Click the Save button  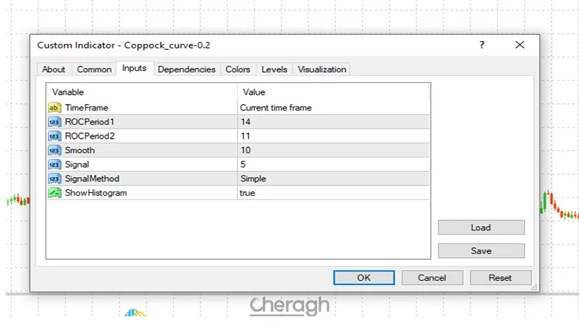[x=481, y=251]
